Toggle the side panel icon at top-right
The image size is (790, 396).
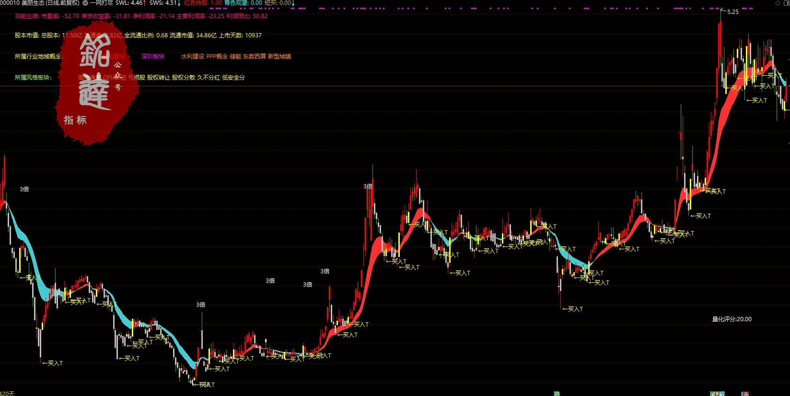[786, 3]
